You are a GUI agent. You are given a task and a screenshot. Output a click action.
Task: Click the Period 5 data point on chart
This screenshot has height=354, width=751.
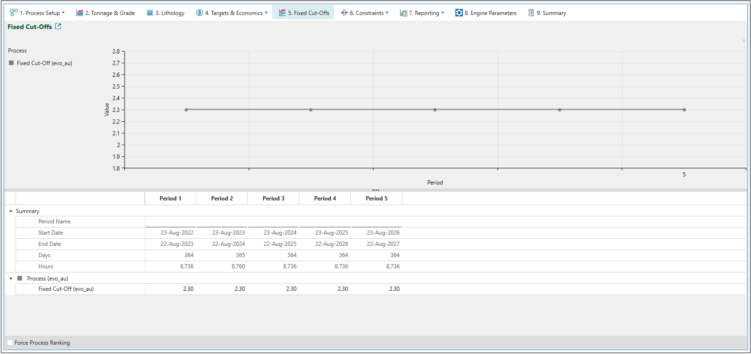coord(684,110)
